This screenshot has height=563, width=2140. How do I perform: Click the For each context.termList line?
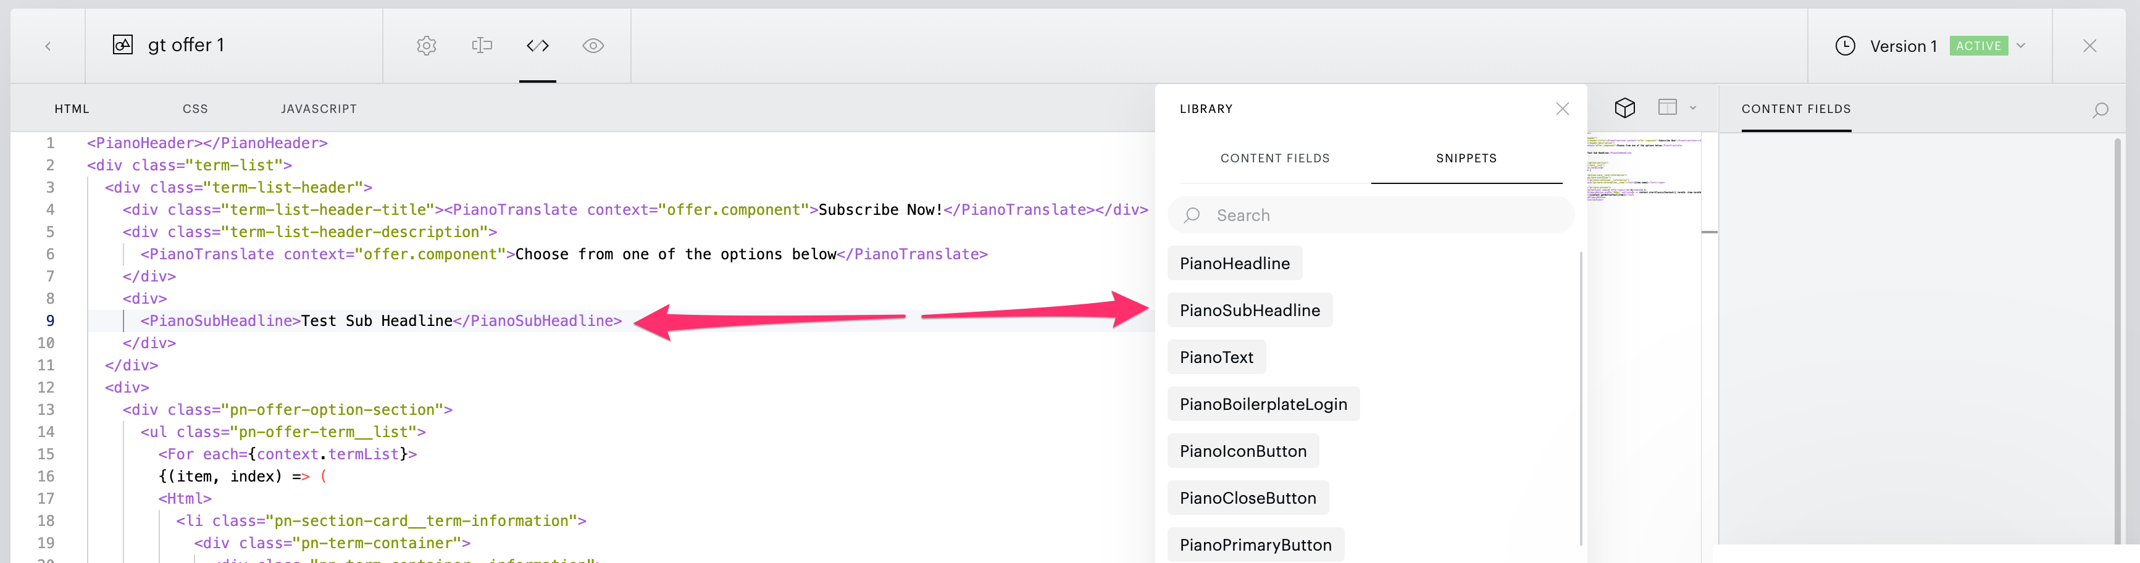point(288,454)
